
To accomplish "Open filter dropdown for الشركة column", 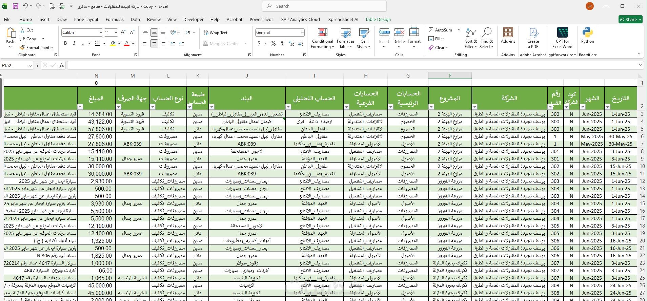I will [475, 107].
